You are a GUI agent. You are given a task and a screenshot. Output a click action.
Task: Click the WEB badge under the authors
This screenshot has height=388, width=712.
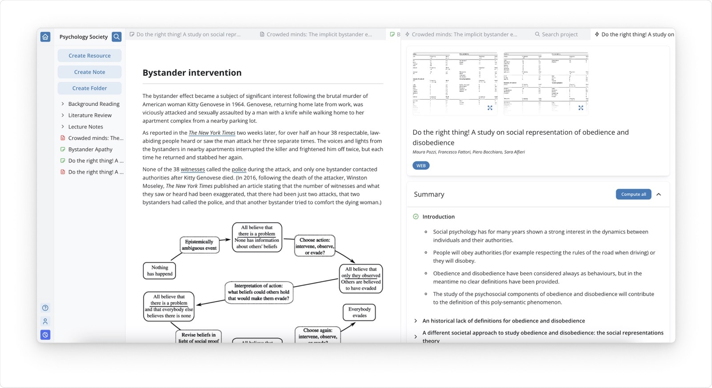click(421, 166)
